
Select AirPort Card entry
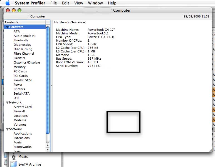click(x=23, y=107)
